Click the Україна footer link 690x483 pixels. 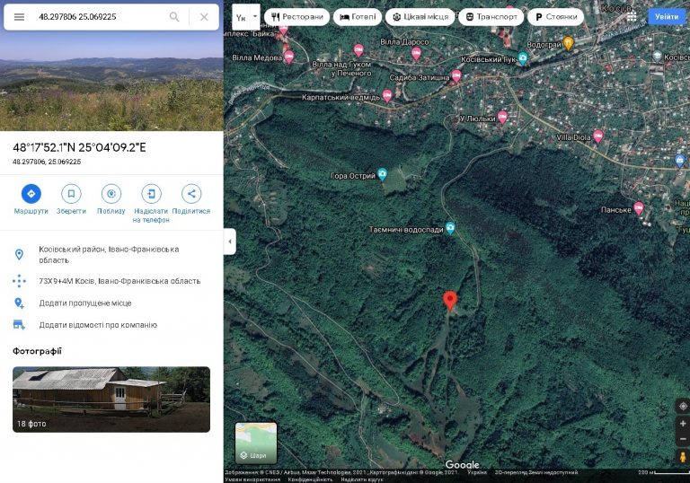point(477,472)
